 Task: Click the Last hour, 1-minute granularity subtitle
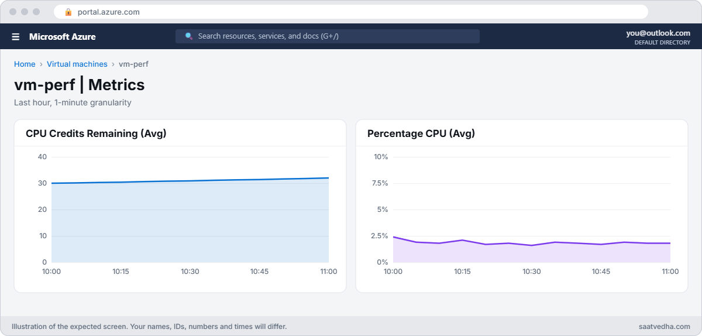[x=73, y=102]
